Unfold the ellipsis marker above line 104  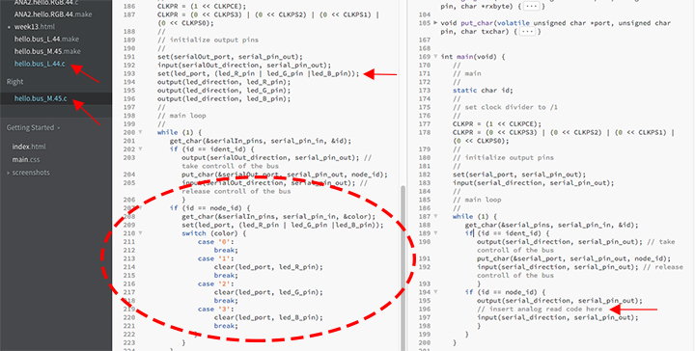[x=532, y=6]
